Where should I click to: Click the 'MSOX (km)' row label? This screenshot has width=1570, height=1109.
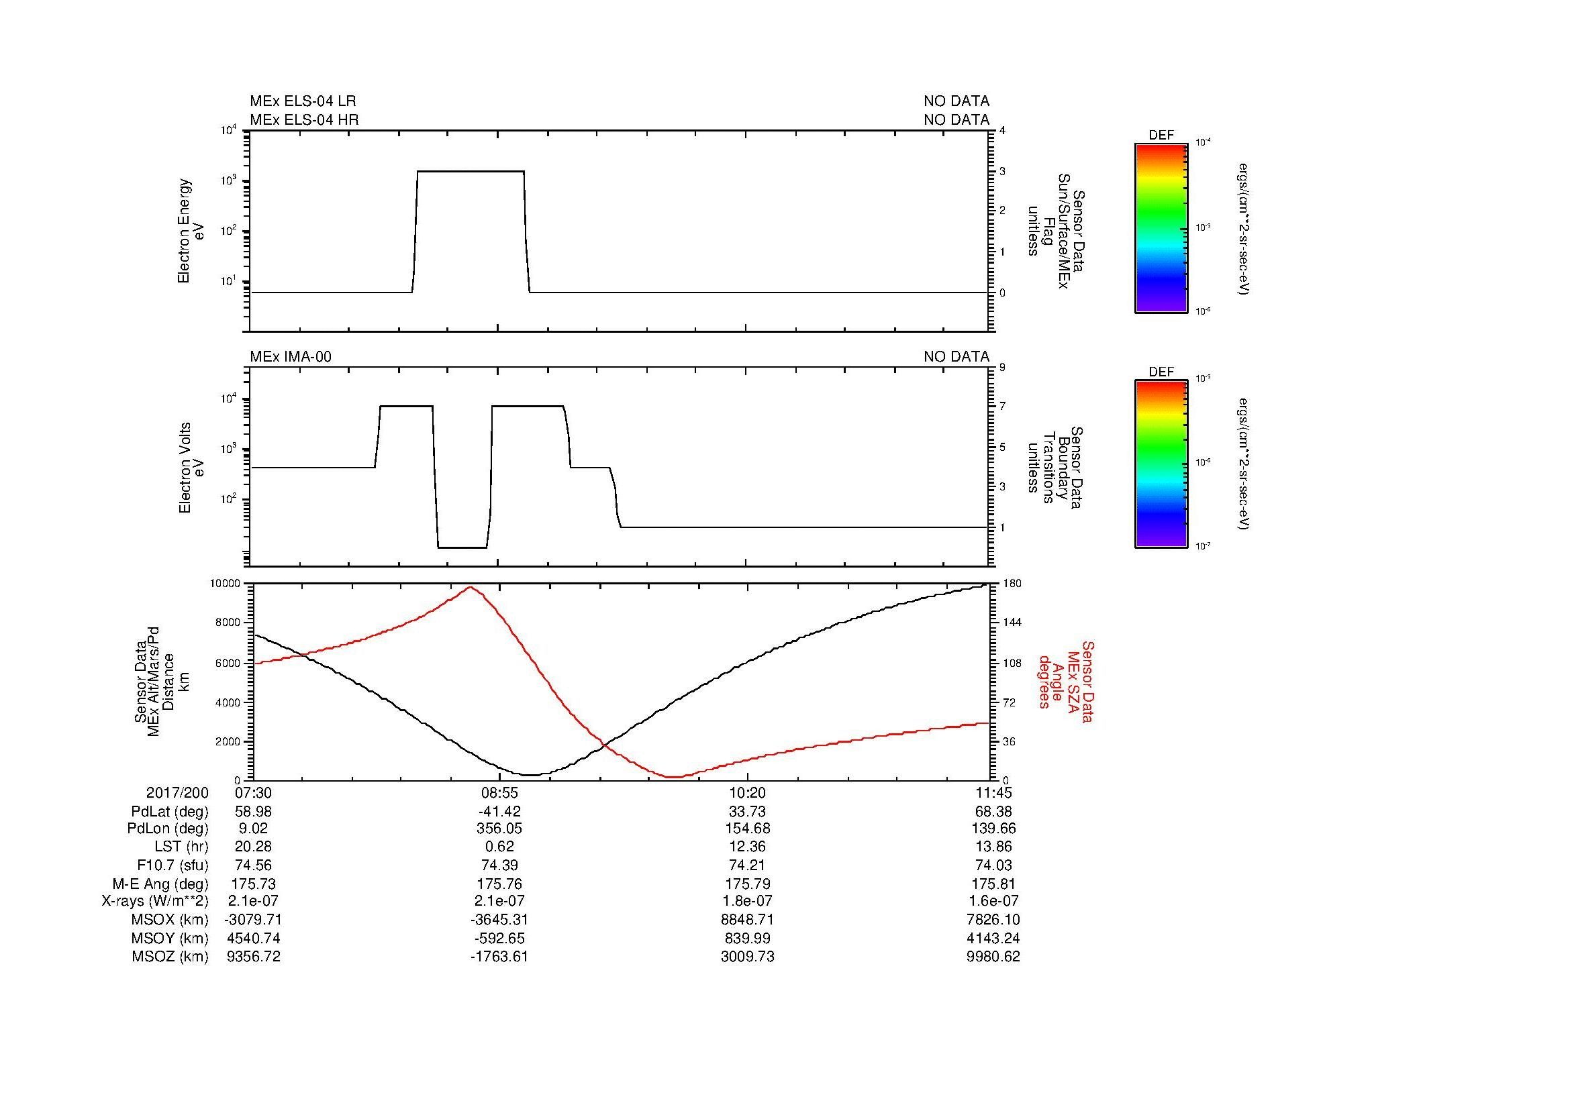coord(170,920)
